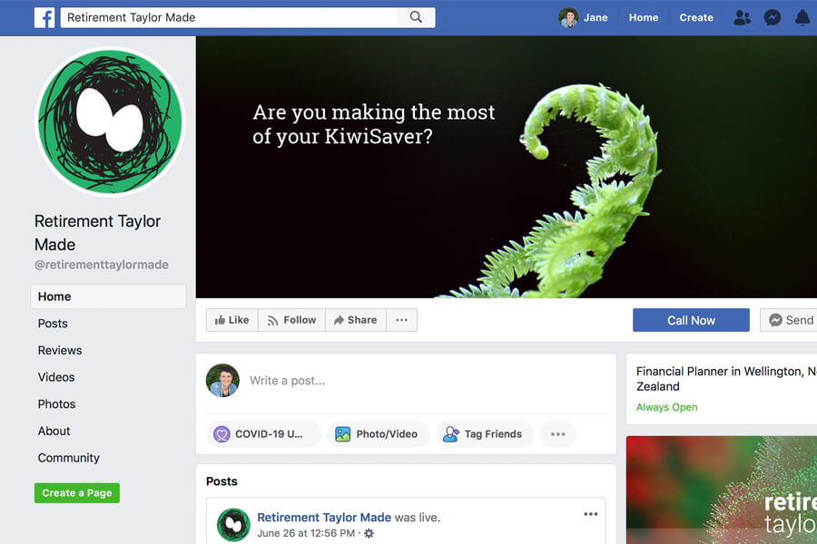
Task: Click the Always Open hours text
Action: click(667, 408)
